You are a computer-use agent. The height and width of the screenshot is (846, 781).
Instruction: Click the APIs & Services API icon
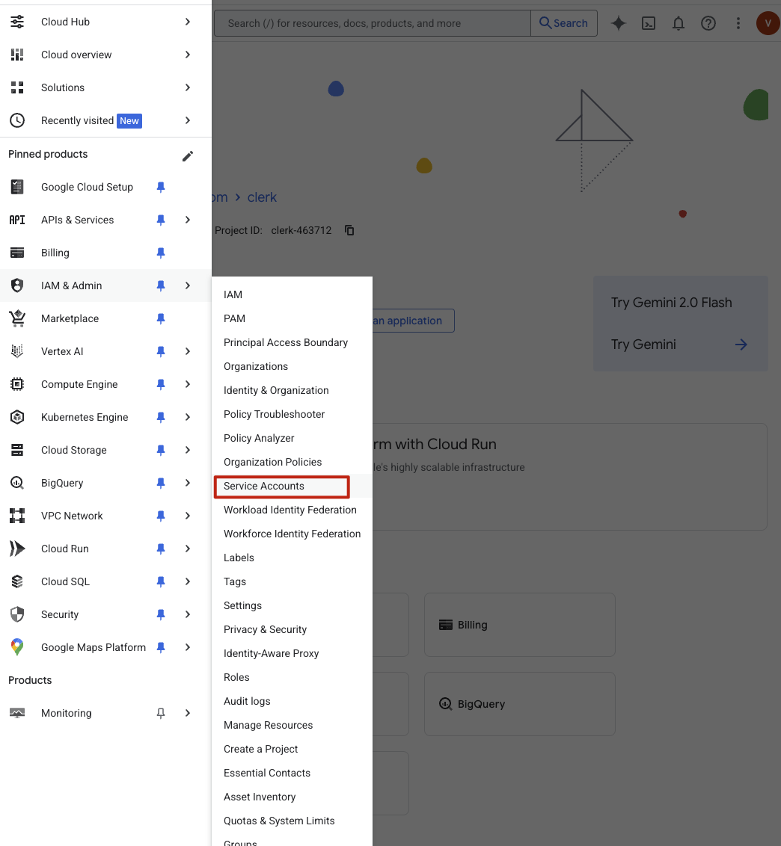pos(17,220)
